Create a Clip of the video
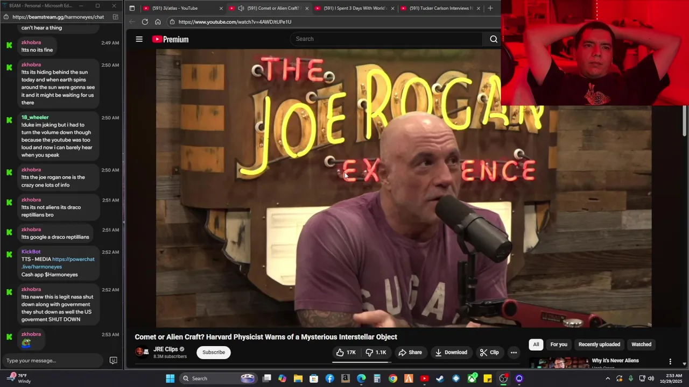The image size is (689, 387). click(x=489, y=353)
